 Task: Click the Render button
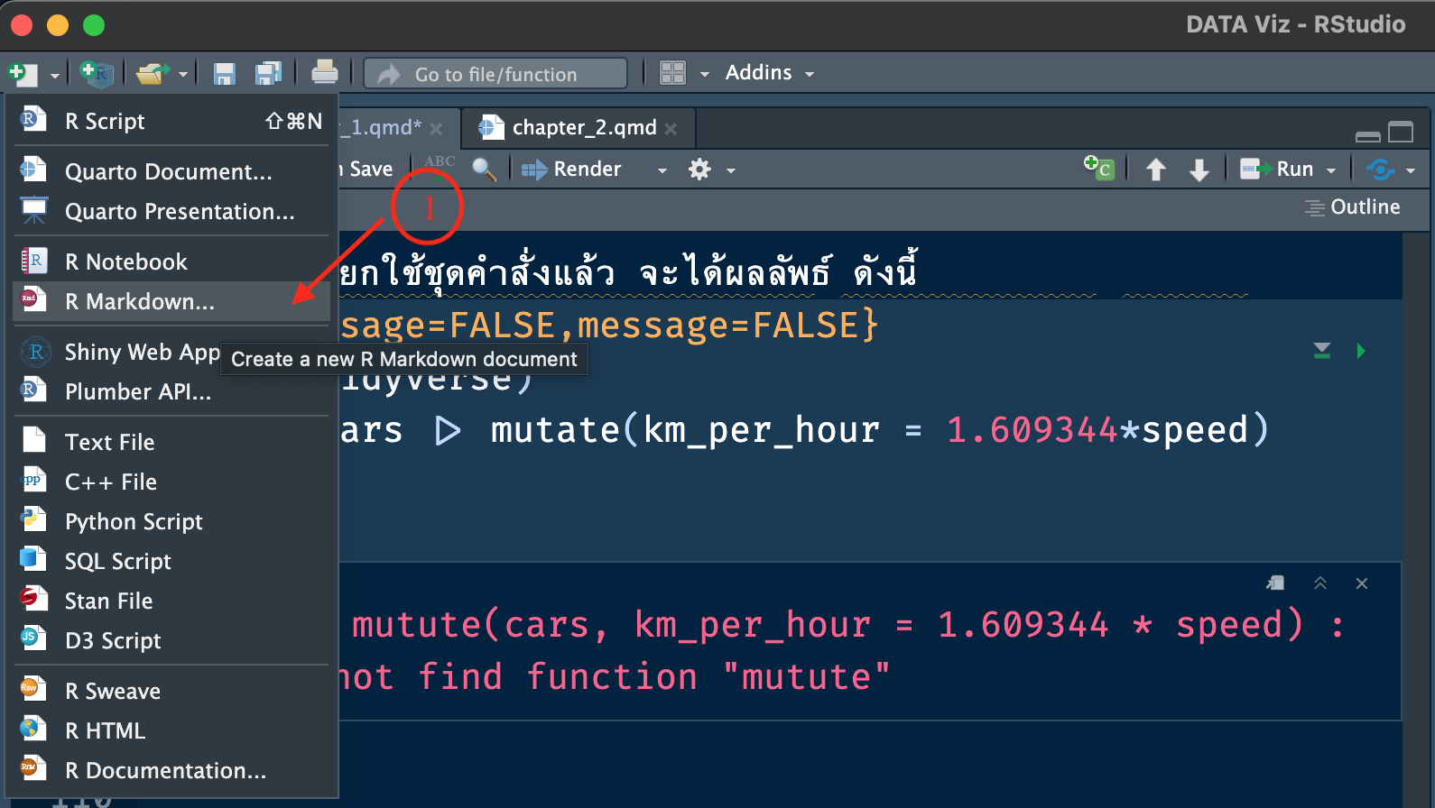click(x=572, y=170)
